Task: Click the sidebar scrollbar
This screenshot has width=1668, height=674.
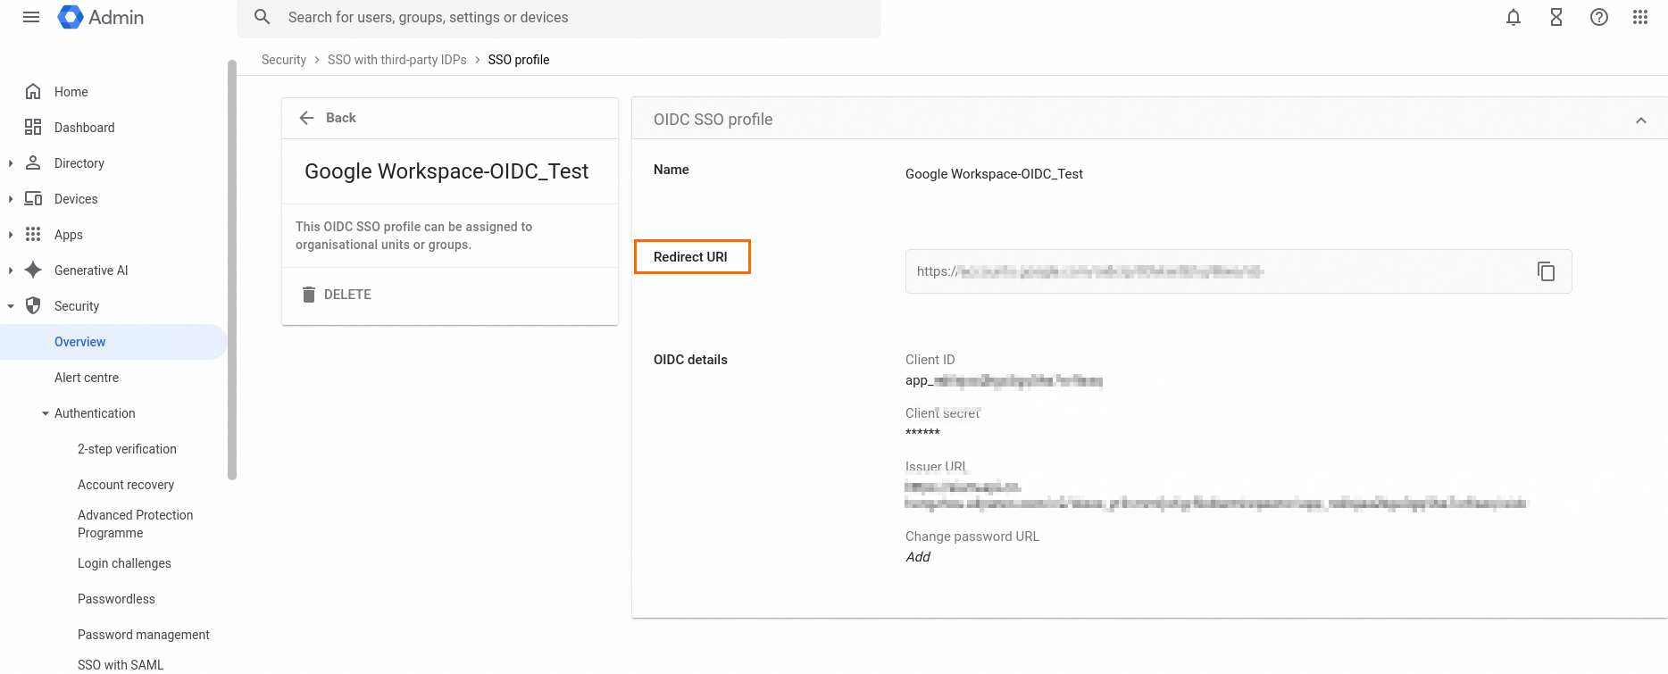Action: pyautogui.click(x=232, y=268)
